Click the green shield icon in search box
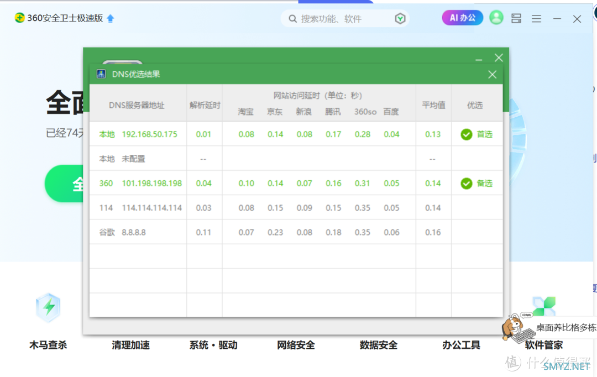The width and height of the screenshot is (597, 377). pos(400,19)
